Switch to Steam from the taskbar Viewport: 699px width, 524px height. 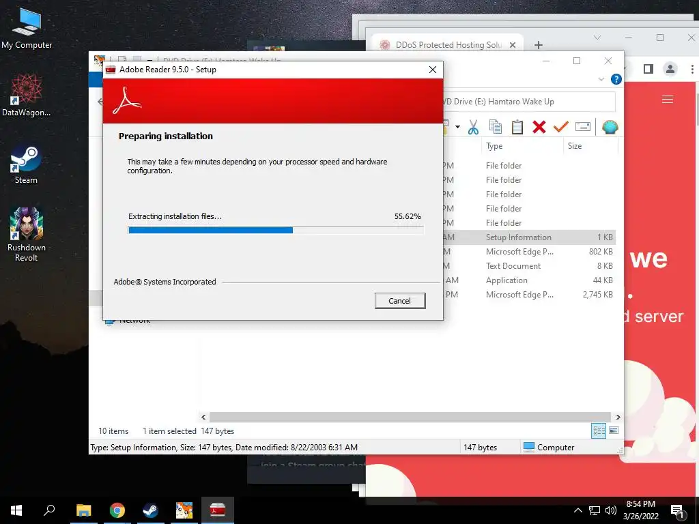pyautogui.click(x=150, y=510)
